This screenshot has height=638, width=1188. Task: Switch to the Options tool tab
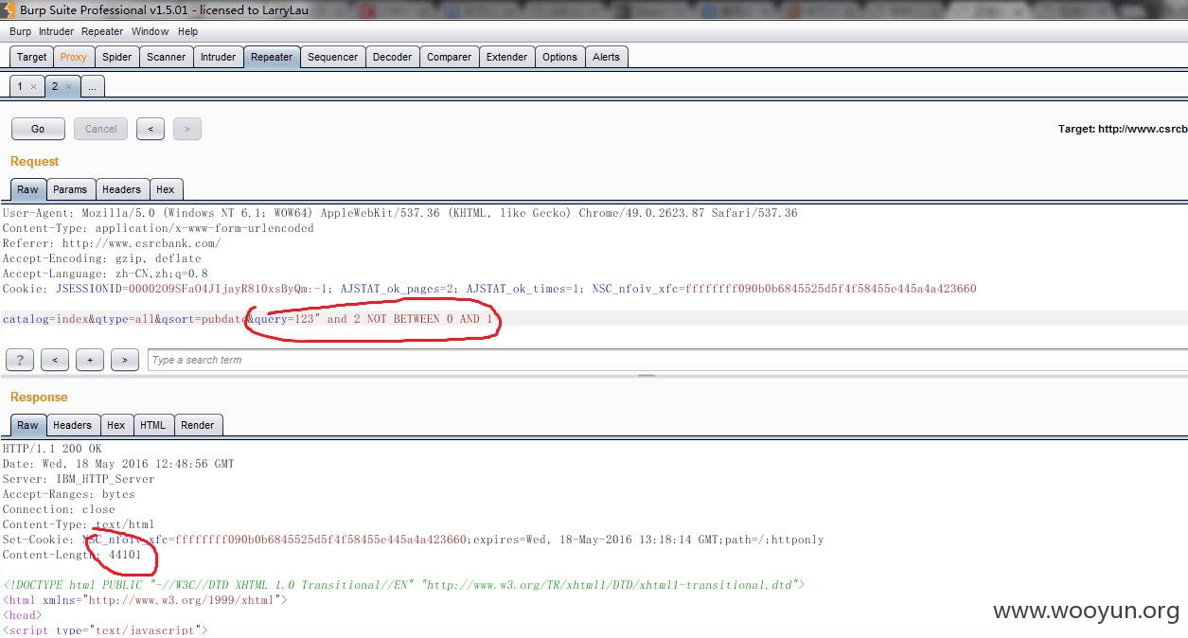pos(559,57)
